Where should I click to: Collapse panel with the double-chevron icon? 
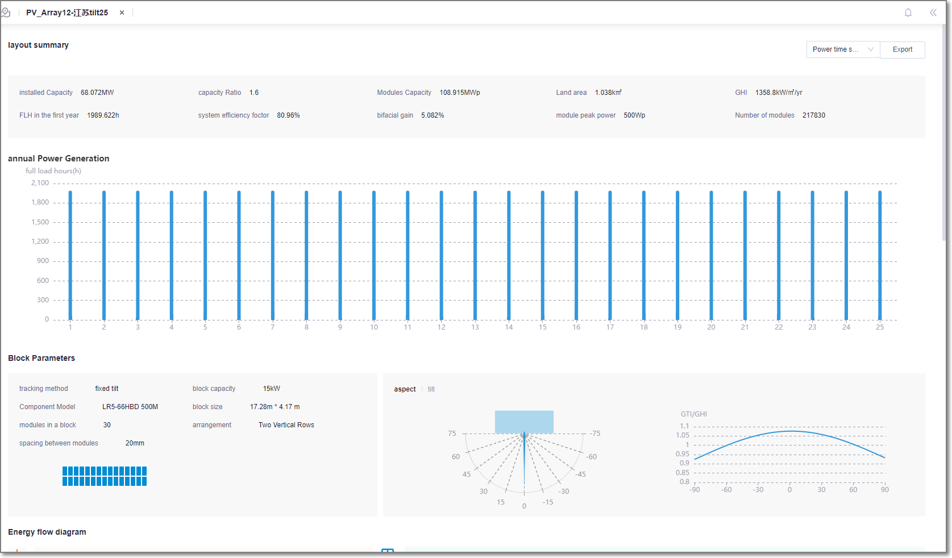(x=933, y=13)
